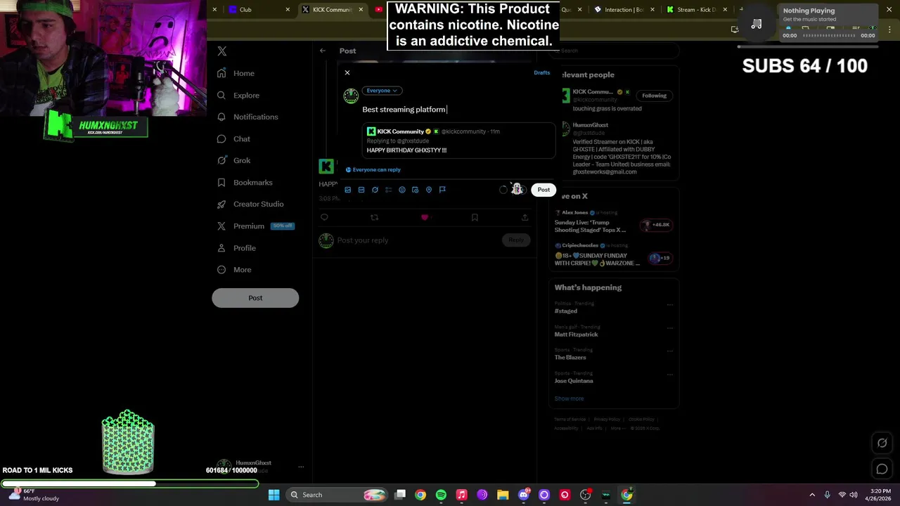Open options for #staged trend
The width and height of the screenshot is (900, 506).
click(669, 305)
